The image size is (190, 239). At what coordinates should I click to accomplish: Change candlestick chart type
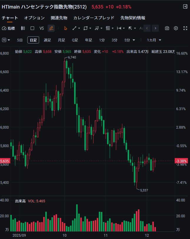coord(23,28)
